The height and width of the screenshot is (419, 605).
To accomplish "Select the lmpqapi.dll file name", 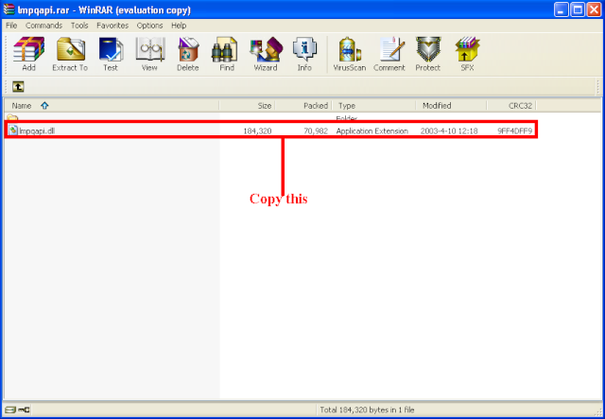I will [37, 131].
